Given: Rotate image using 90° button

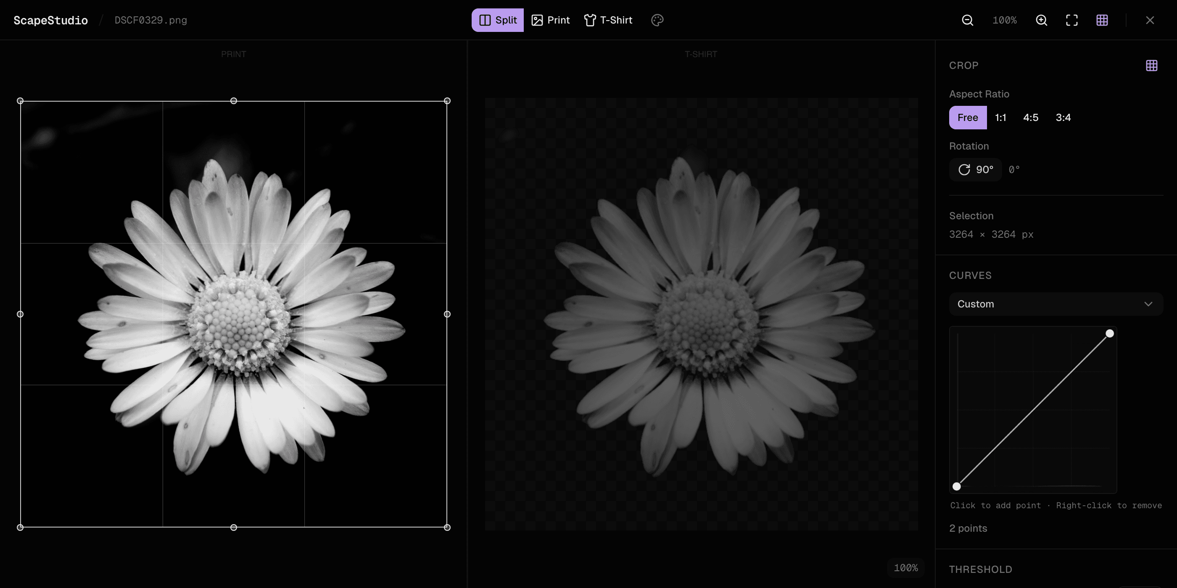Looking at the screenshot, I should pyautogui.click(x=976, y=169).
